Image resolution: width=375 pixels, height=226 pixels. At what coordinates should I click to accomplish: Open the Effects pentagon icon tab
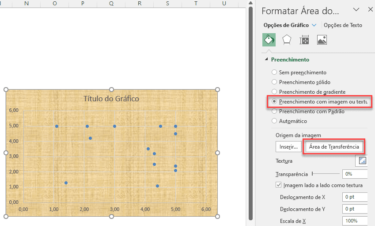[287, 40]
